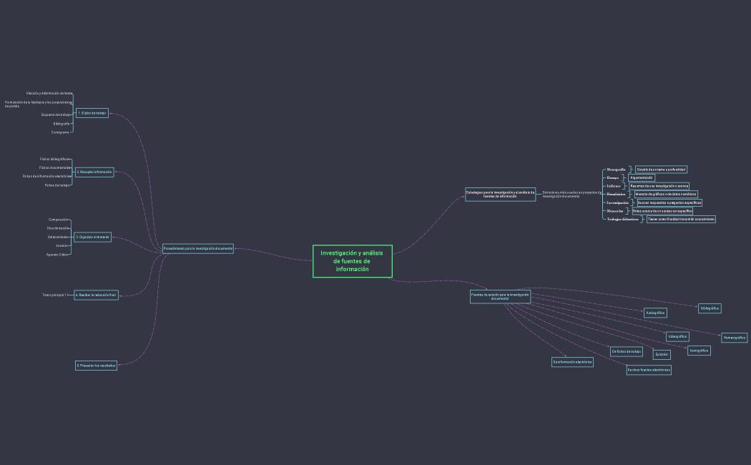Click the "Epistolar" node
Image resolution: width=751 pixels, height=465 pixels.
(x=662, y=354)
